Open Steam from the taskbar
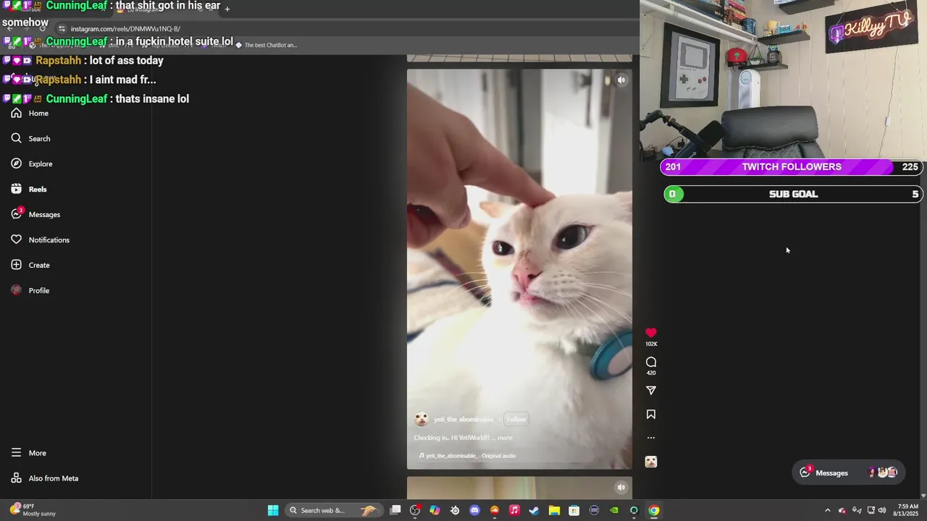Viewport: 927px width, 521px height. pos(534,510)
